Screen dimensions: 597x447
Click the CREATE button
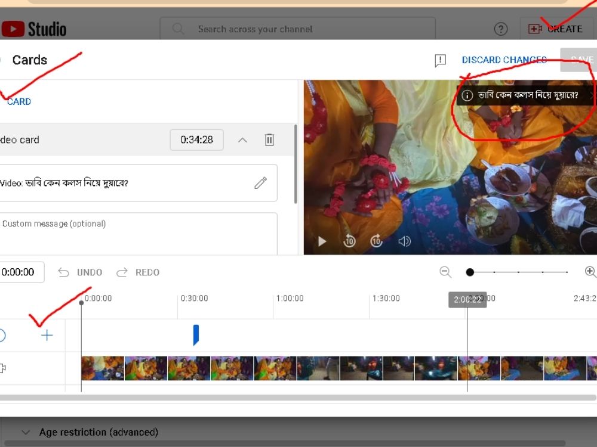pos(556,29)
